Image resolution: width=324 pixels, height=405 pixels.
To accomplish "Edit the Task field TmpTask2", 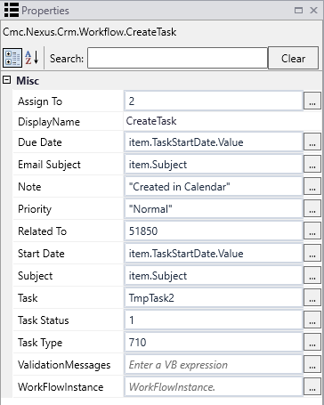I will (214, 298).
